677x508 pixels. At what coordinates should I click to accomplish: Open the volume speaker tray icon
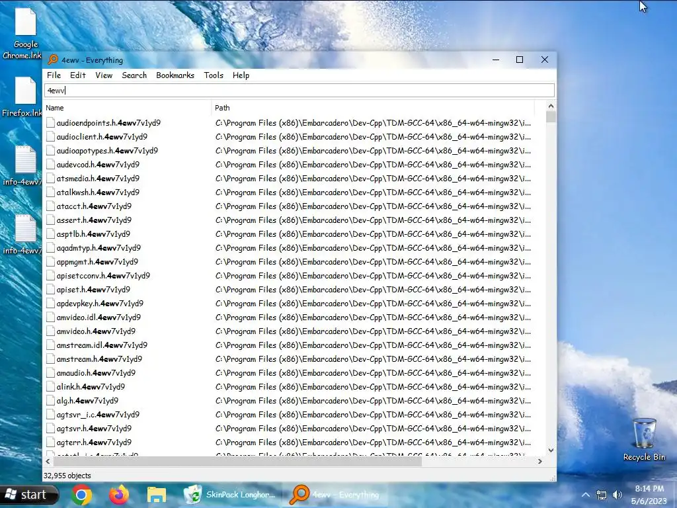coord(617,495)
